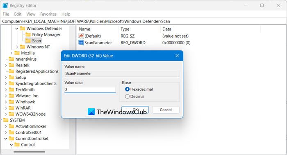Viewport: 287px width, 155px height.
Task: Click the CurrentControlSet folder icon
Action: (11, 139)
